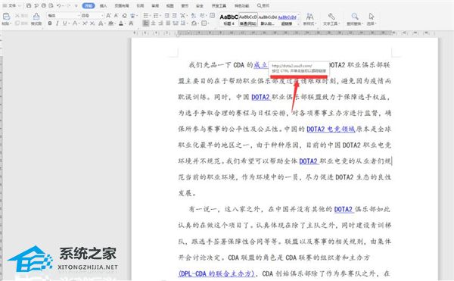The image size is (454, 281).
Task: Click the second style preview in styles gallery
Action: tap(248, 20)
